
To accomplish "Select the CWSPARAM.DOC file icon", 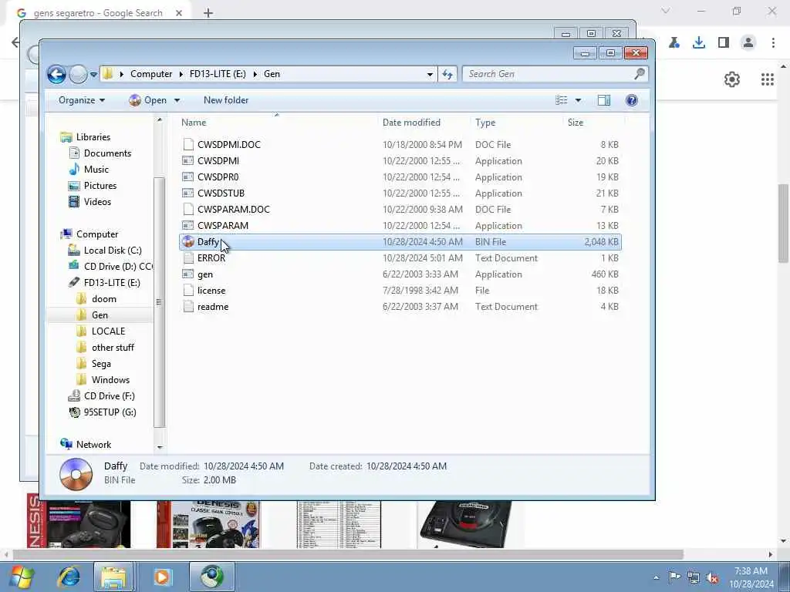I will (x=188, y=209).
